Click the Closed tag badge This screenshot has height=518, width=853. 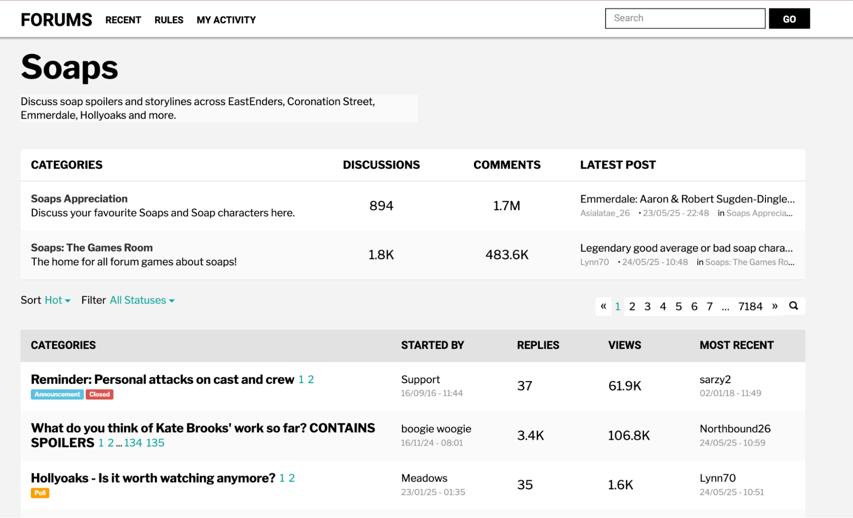[99, 394]
